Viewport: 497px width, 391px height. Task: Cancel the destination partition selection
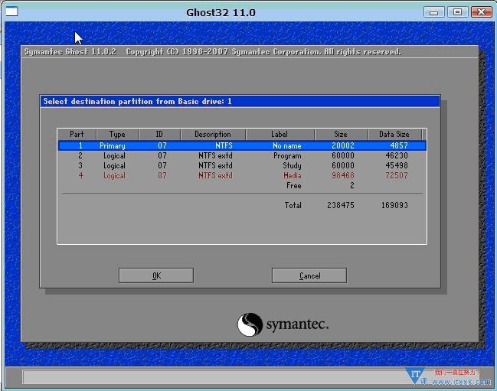click(309, 275)
